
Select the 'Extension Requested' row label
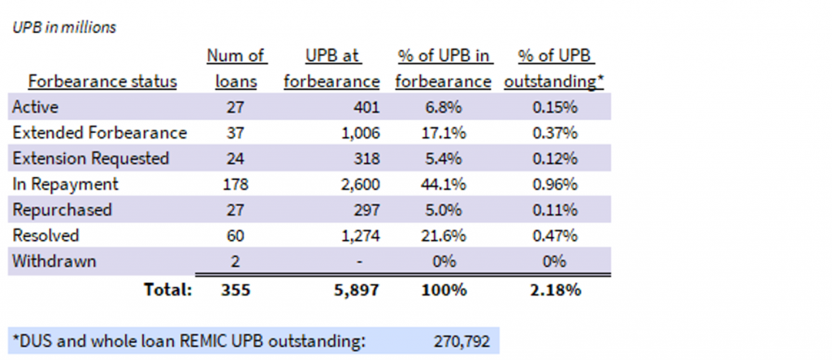point(90,158)
